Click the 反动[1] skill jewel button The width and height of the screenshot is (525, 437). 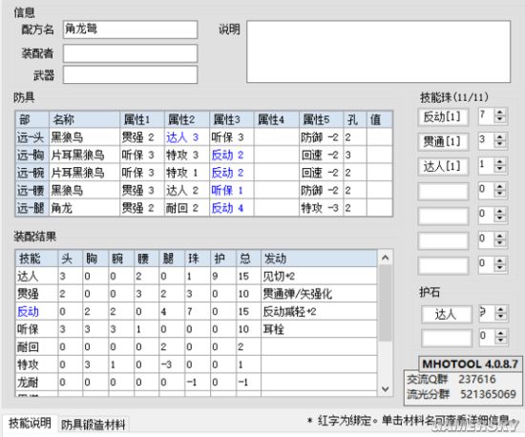(x=443, y=116)
